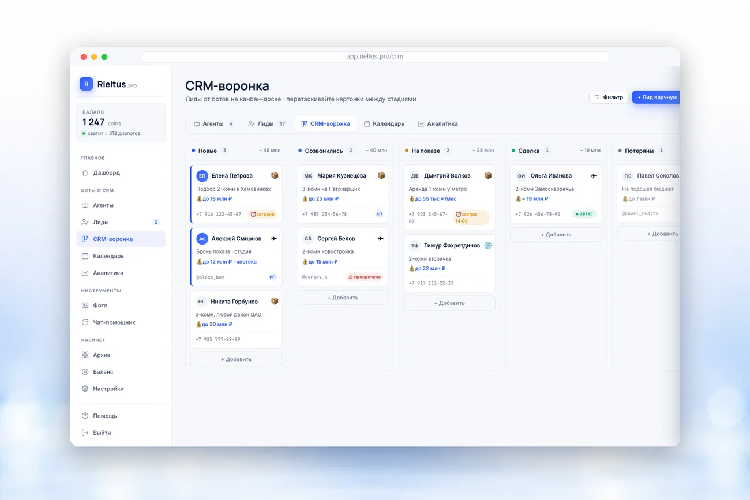Click phone number +7 916 123-45-67
The width and height of the screenshot is (750, 500).
[x=218, y=214]
